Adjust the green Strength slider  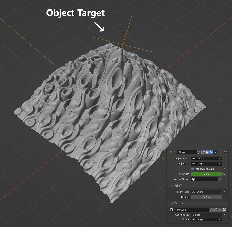coord(207,174)
